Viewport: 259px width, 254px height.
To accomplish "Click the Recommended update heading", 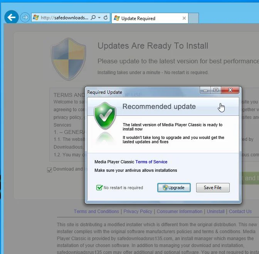I will point(159,107).
